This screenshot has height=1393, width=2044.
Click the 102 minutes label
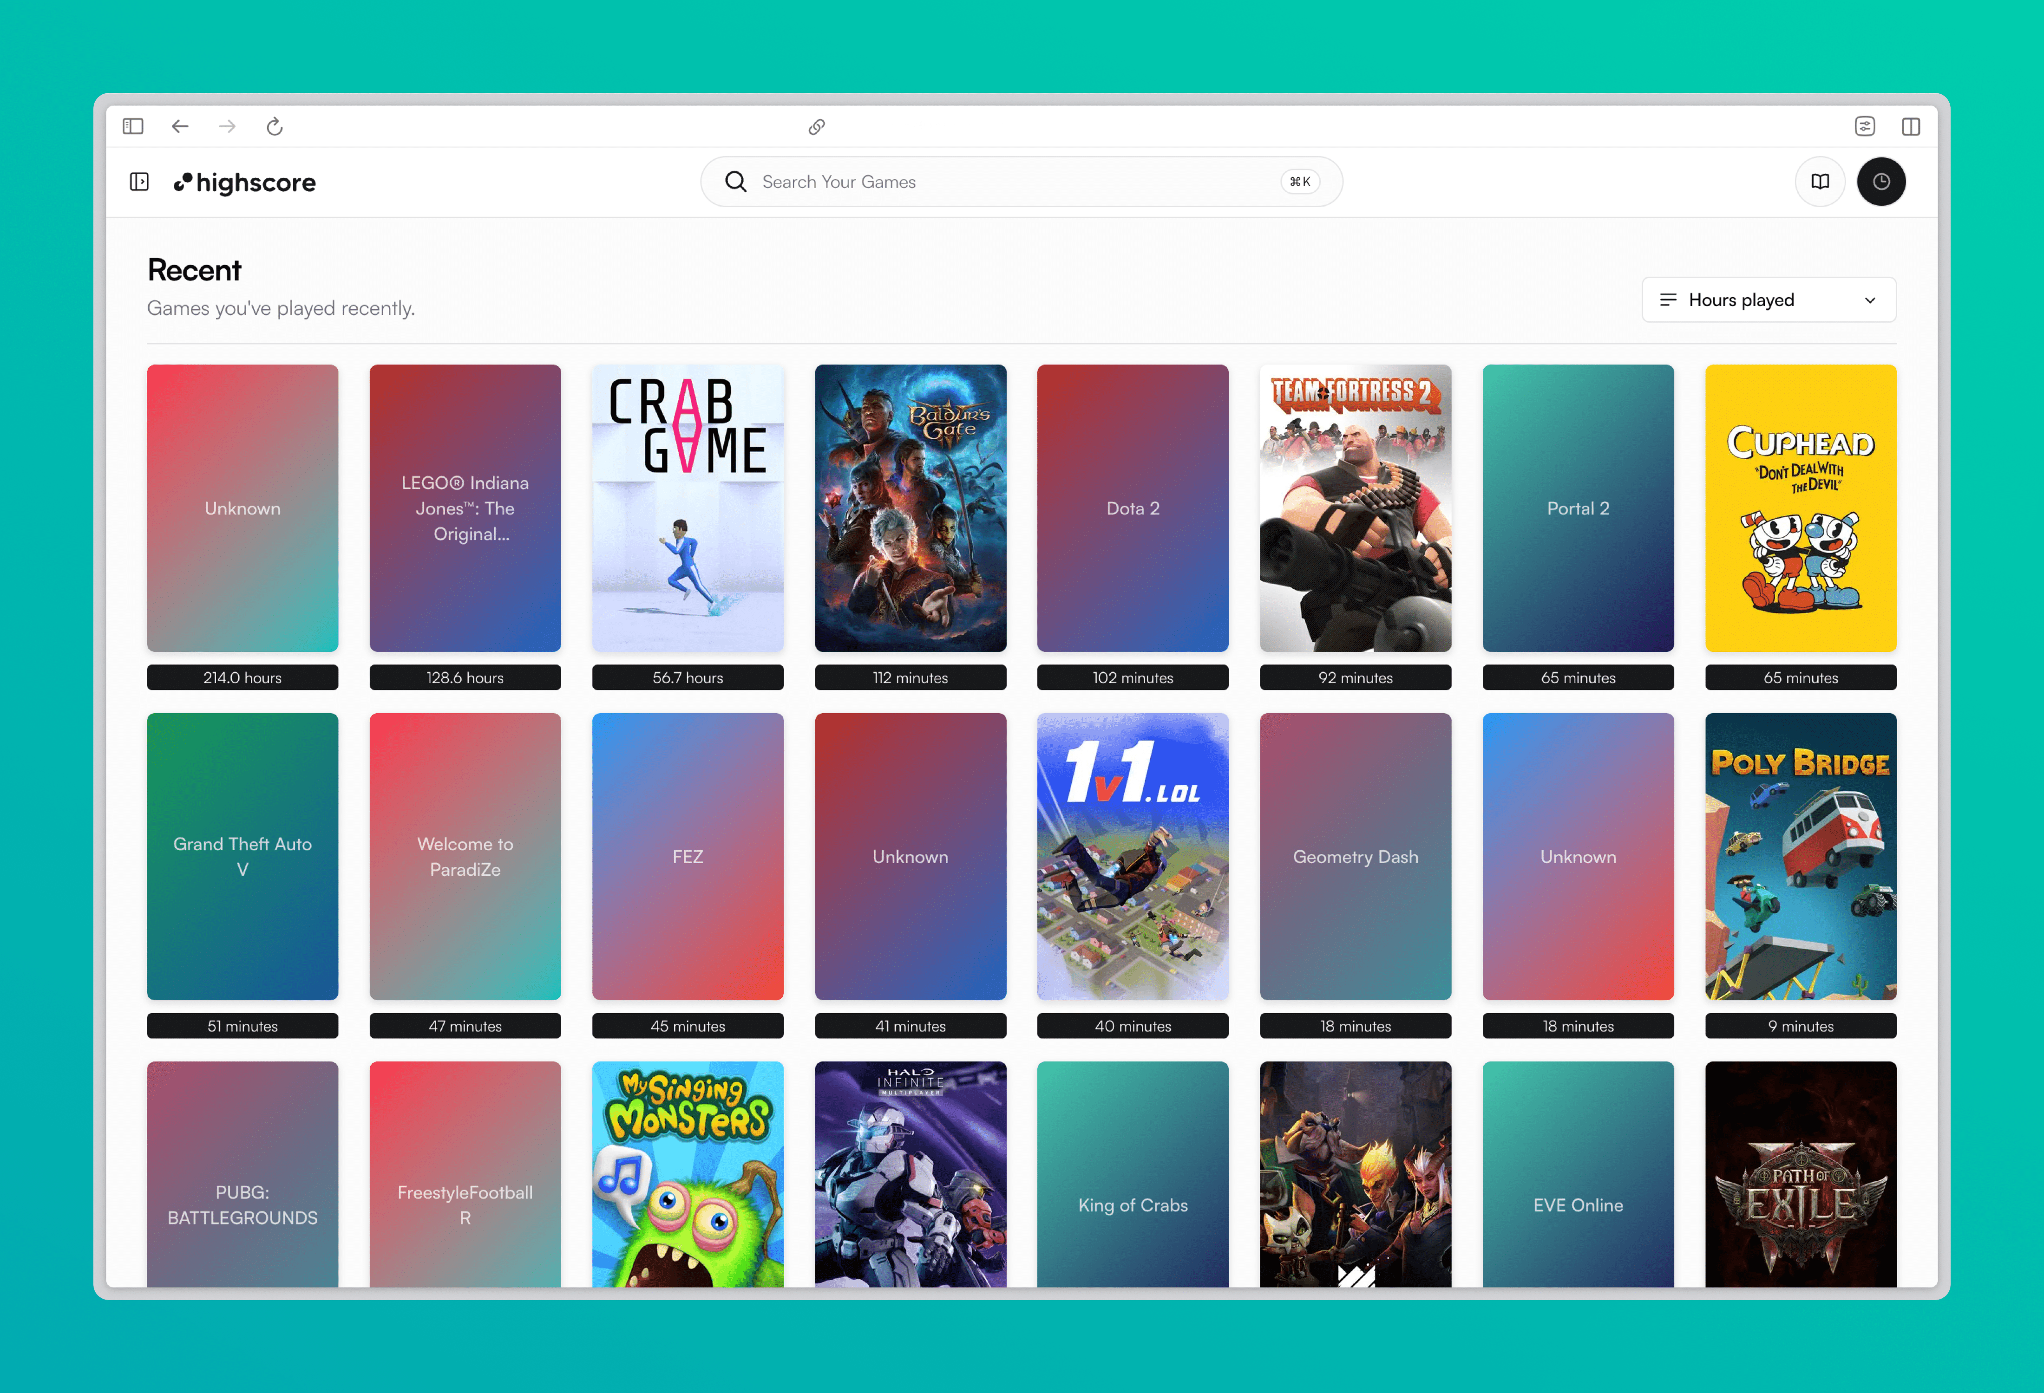[1133, 677]
